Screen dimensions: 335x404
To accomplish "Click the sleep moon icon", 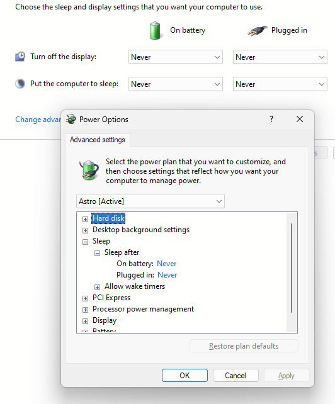I will (20, 84).
